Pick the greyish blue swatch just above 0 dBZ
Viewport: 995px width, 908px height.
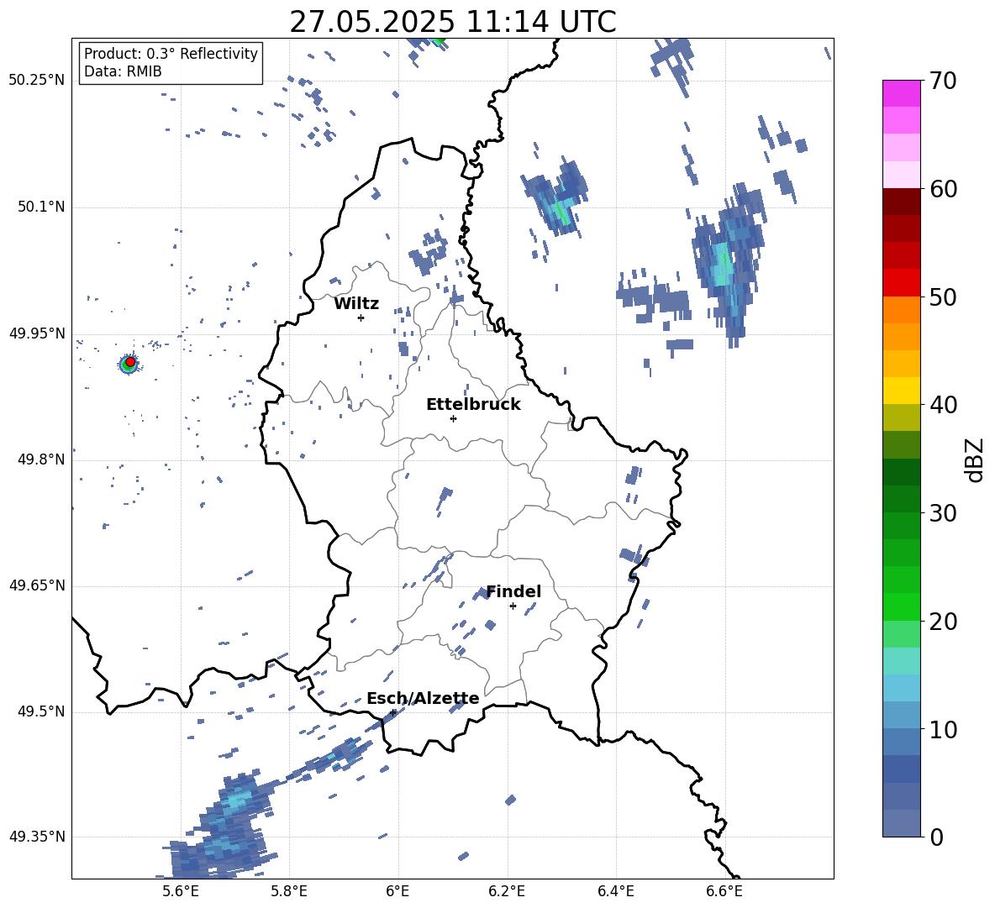pyautogui.click(x=901, y=823)
